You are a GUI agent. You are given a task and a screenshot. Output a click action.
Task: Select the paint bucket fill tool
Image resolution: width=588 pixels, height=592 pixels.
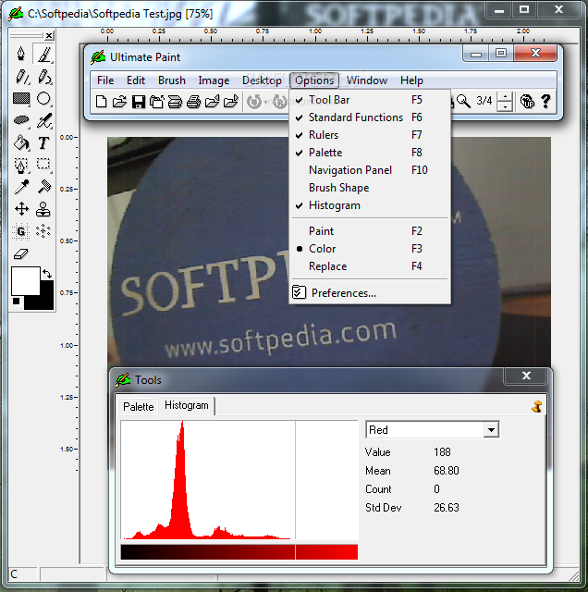point(21,143)
